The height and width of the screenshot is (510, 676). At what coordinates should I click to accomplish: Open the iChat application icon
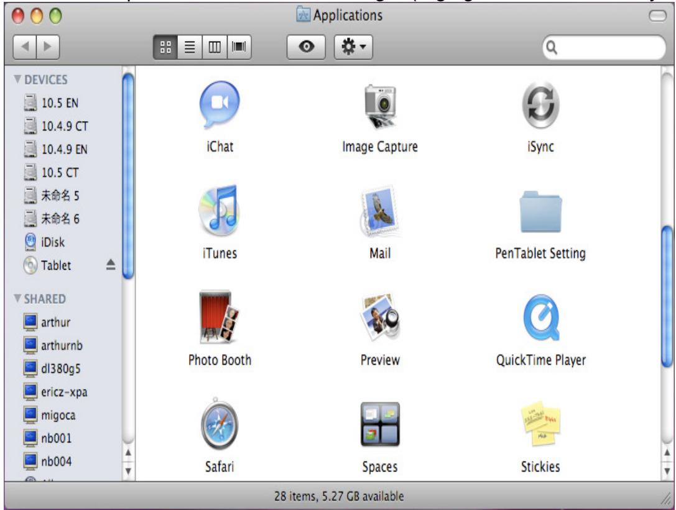(220, 104)
